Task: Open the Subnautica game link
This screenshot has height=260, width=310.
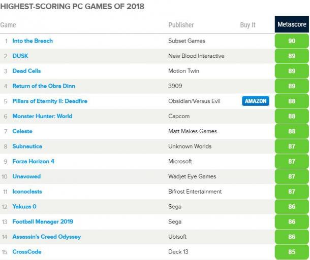Action: (x=27, y=146)
